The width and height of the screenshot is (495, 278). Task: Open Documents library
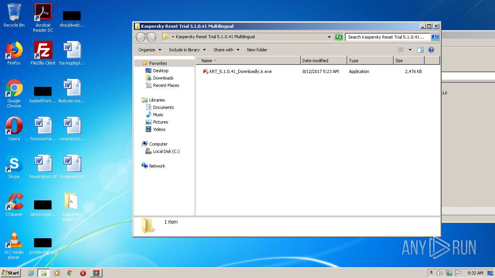click(x=163, y=107)
